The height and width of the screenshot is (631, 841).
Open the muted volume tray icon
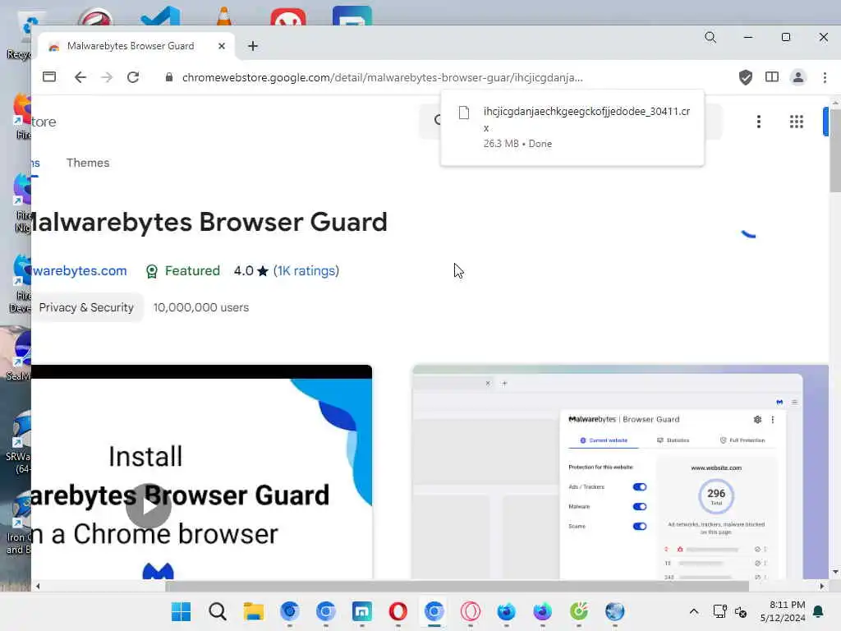point(741,611)
